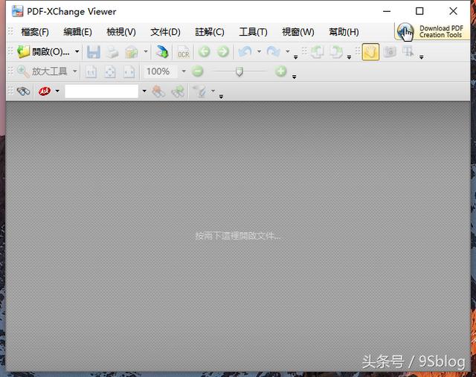The image size is (476, 377).
Task: Click the binoculars Find icon
Action: click(x=23, y=91)
